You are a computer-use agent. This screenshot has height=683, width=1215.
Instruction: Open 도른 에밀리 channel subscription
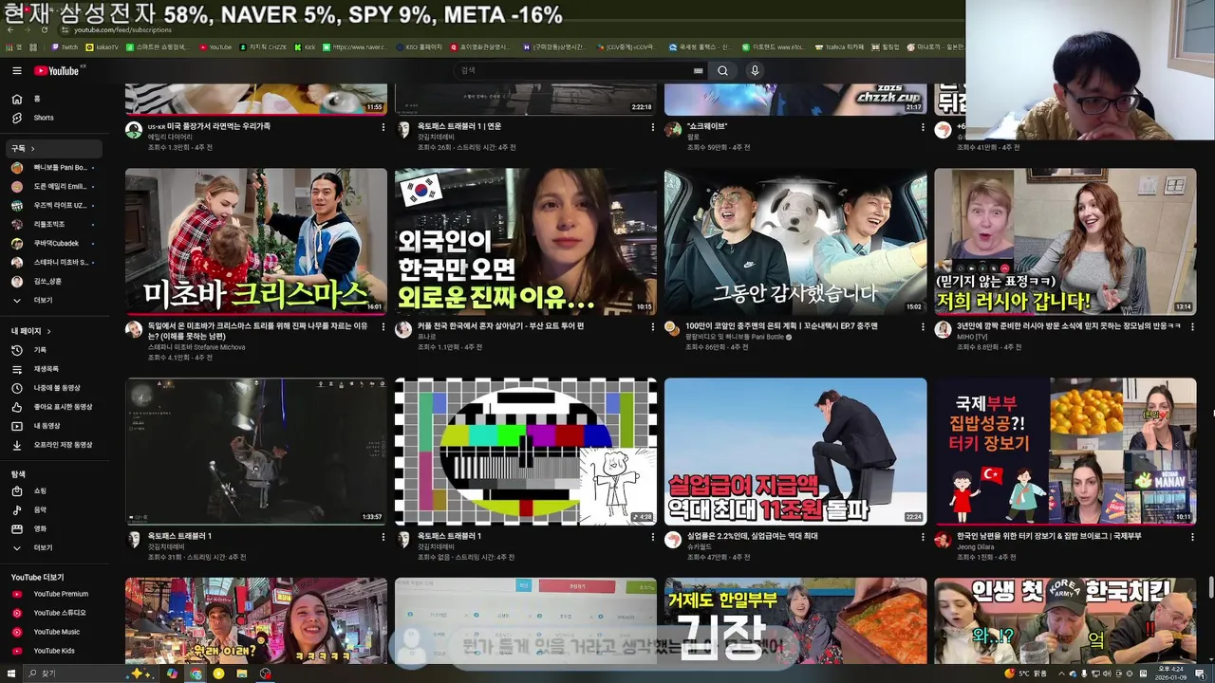pyautogui.click(x=55, y=187)
